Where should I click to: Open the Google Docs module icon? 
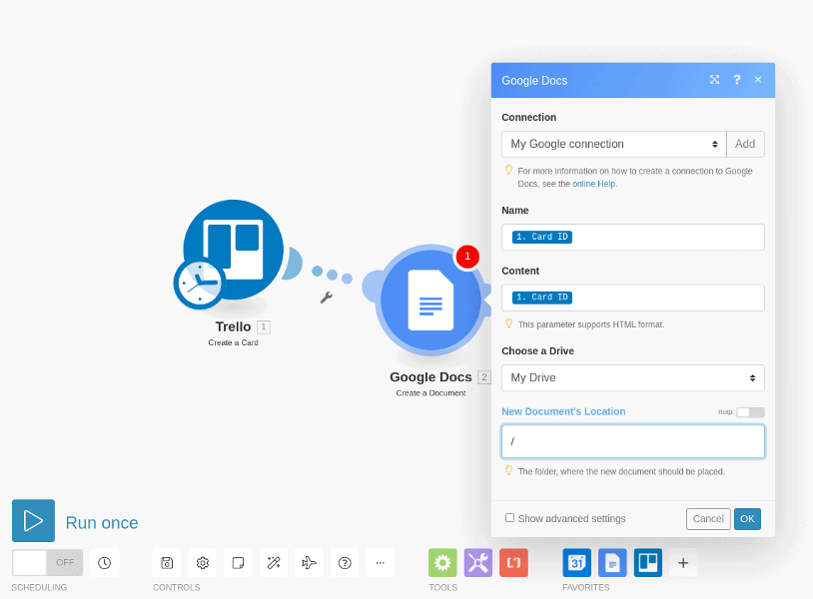pos(430,300)
